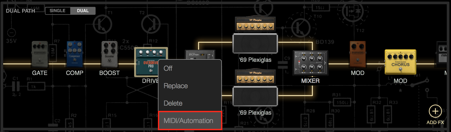Click the MIXER label
Screen dimensions: 451x132
click(311, 81)
